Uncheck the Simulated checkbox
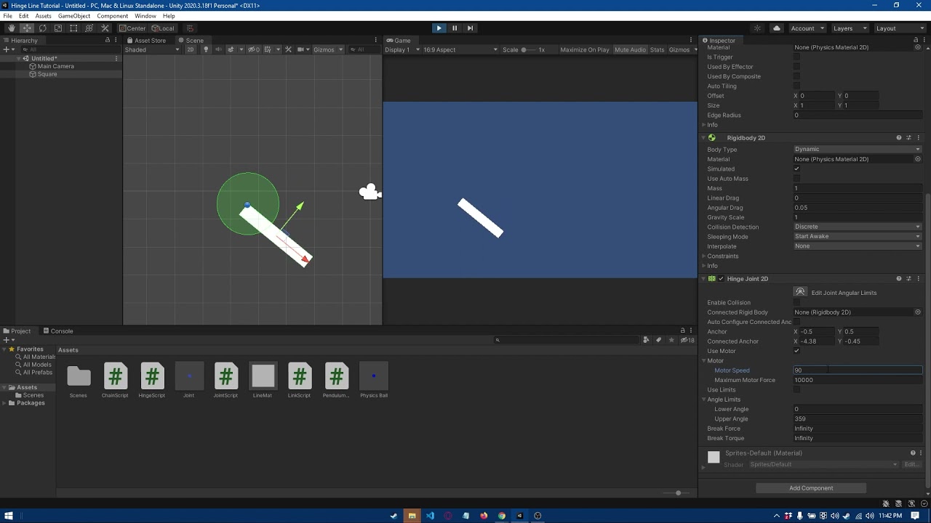This screenshot has width=931, height=523. coord(796,169)
